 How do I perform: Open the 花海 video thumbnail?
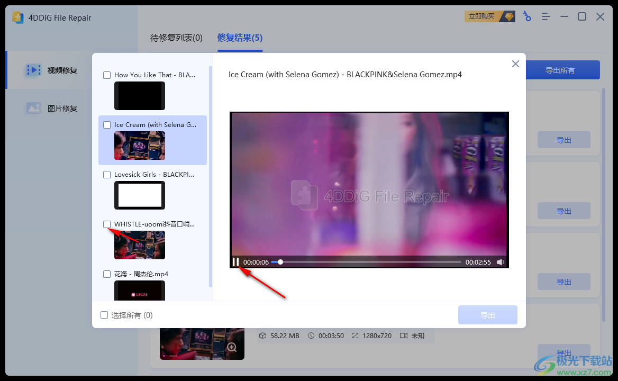pos(140,291)
